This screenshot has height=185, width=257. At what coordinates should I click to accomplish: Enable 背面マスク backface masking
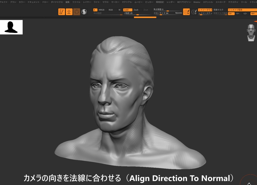(x=218, y=10)
